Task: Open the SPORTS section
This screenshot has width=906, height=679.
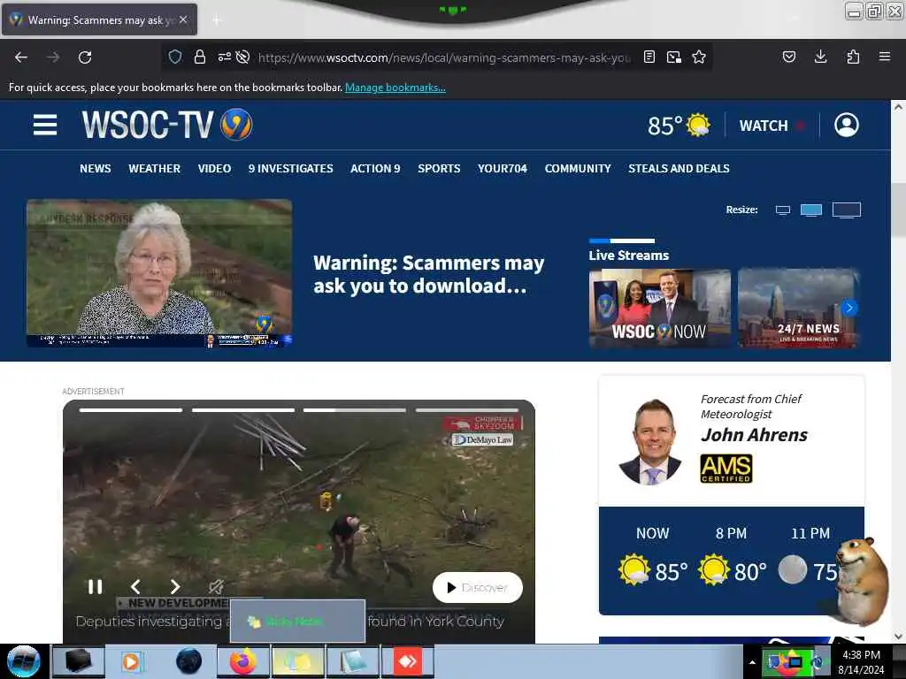Action: click(x=439, y=169)
